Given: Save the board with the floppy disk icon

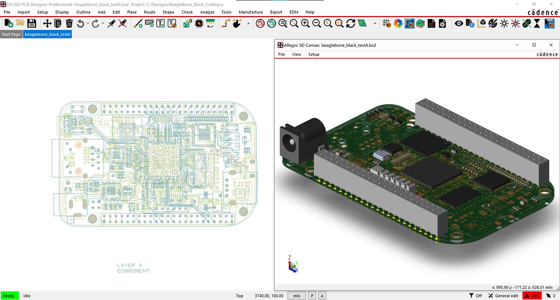Looking at the screenshot, I should click(x=32, y=23).
